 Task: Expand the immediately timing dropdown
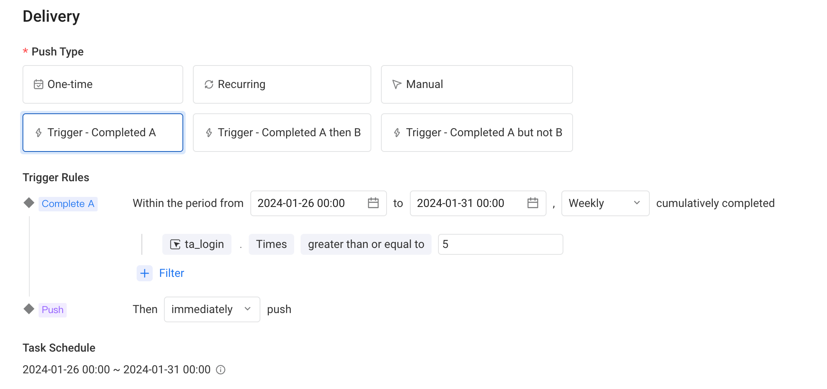click(x=212, y=309)
